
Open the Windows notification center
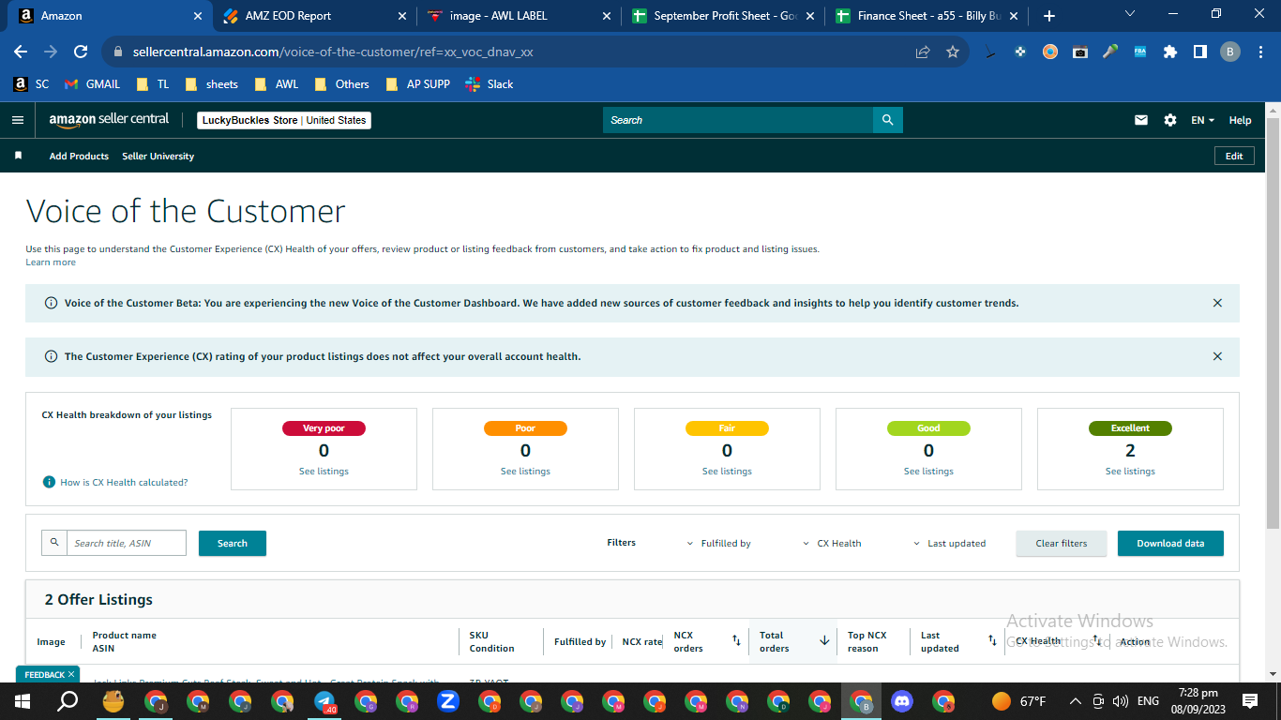(1250, 700)
